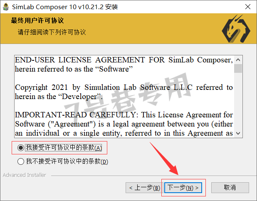Cancel installation with 取消 button
The width and height of the screenshot is (257, 201).
[230, 188]
